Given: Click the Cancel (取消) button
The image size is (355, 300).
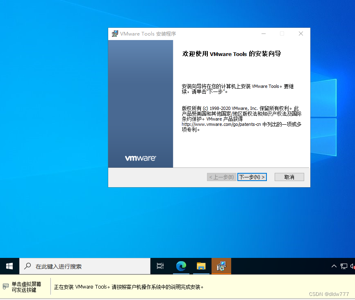Looking at the screenshot, I should (289, 177).
